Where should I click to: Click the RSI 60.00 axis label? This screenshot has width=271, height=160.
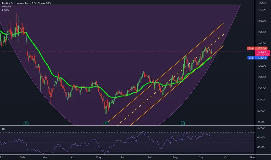click(261, 137)
